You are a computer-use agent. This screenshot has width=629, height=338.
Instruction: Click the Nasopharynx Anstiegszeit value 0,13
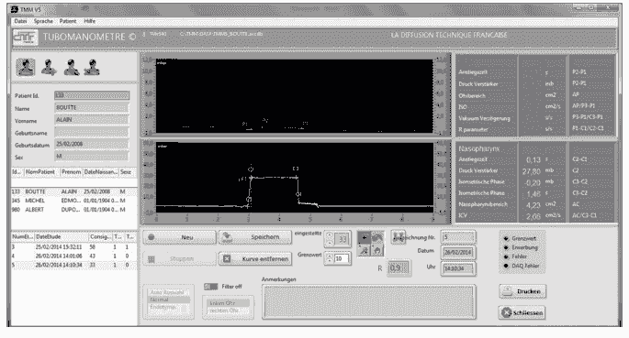click(x=534, y=160)
